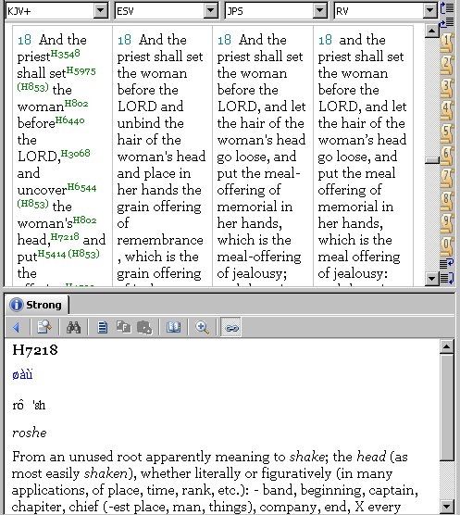Click "of jealousy:" in the RV column
This screenshot has width=460, height=515.
coord(353,273)
